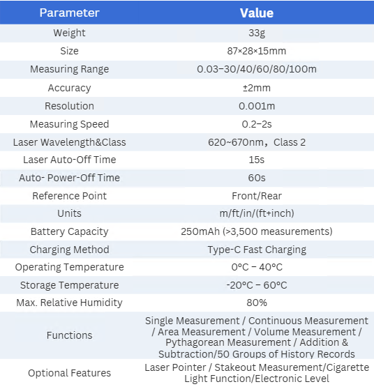374x389 pixels.
Task: Click the 33g weight value
Action: 257,33
